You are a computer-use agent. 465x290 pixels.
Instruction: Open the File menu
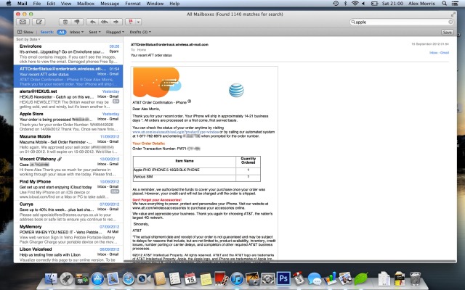tap(37, 4)
